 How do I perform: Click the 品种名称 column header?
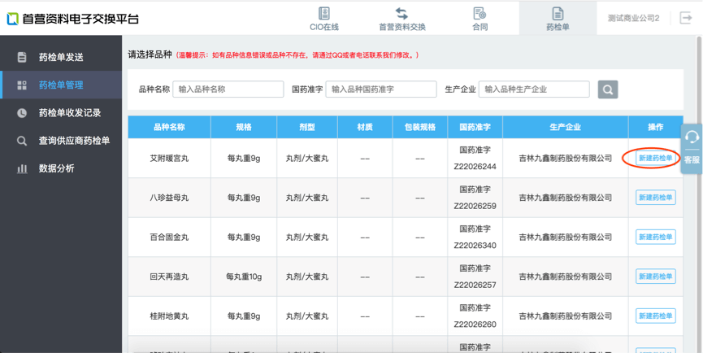click(170, 127)
